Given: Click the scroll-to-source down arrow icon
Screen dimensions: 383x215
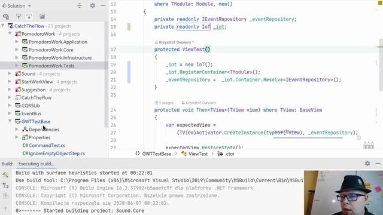Looking at the screenshot, I should [x=29, y=16].
